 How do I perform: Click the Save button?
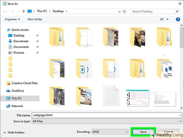143,132
